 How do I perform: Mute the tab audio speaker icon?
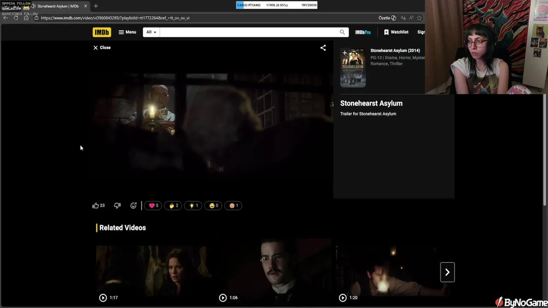[x=33, y=6]
